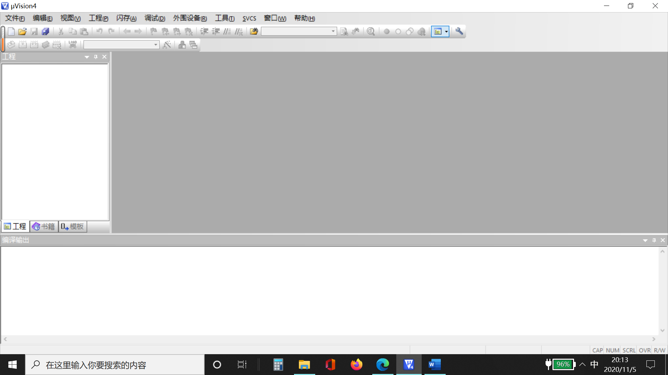Open Word from the Windows taskbar

434,365
